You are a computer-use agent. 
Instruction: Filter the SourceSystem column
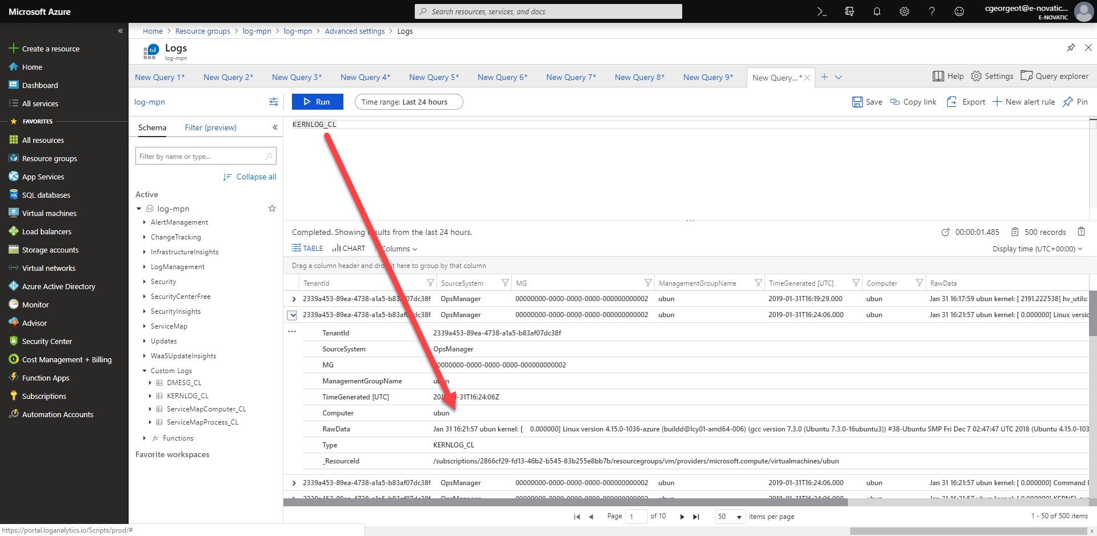(505, 283)
